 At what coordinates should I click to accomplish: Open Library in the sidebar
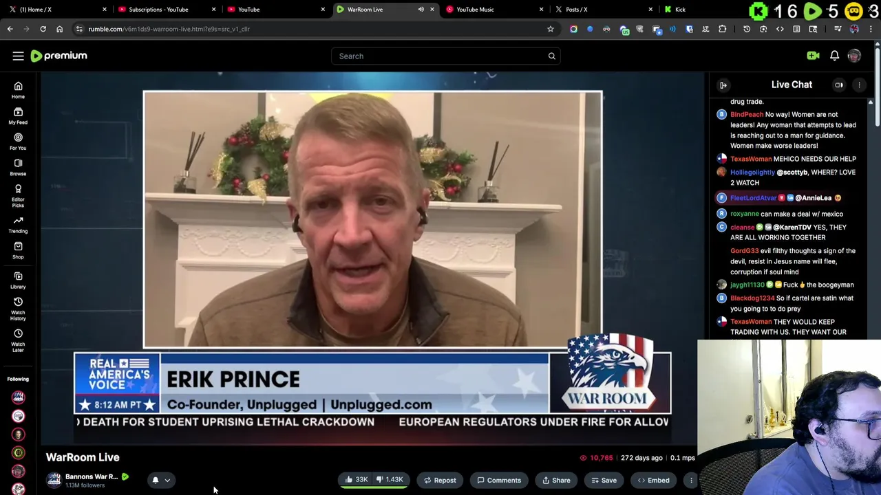(x=18, y=280)
